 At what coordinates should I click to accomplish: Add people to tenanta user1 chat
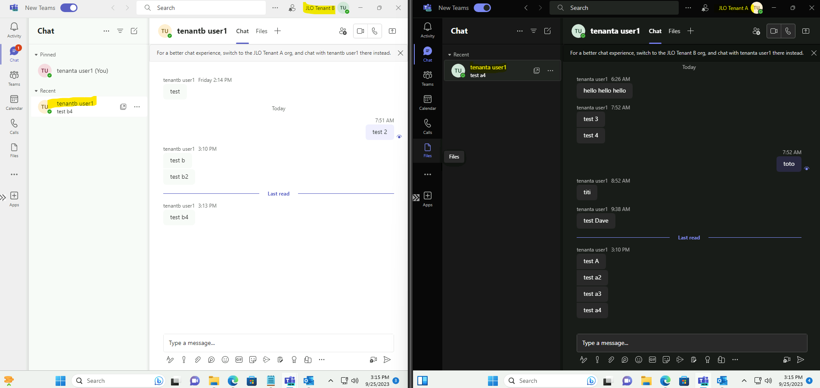[756, 31]
